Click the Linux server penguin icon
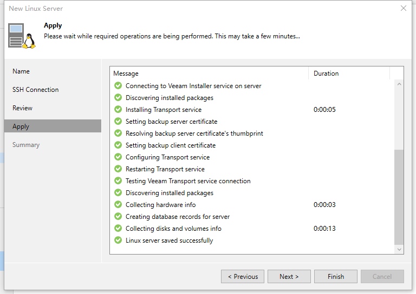This screenshot has height=294, width=416. (22, 36)
